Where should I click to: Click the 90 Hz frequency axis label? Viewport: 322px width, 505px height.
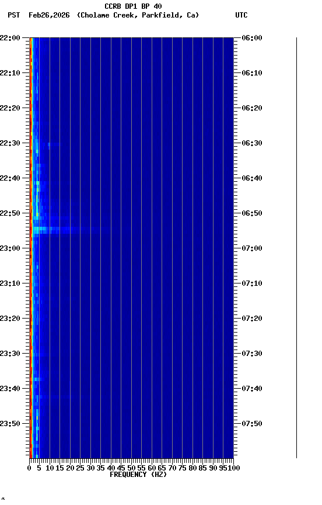click(x=213, y=468)
